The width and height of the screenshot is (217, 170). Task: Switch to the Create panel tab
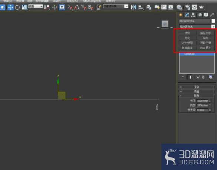pos(181,15)
